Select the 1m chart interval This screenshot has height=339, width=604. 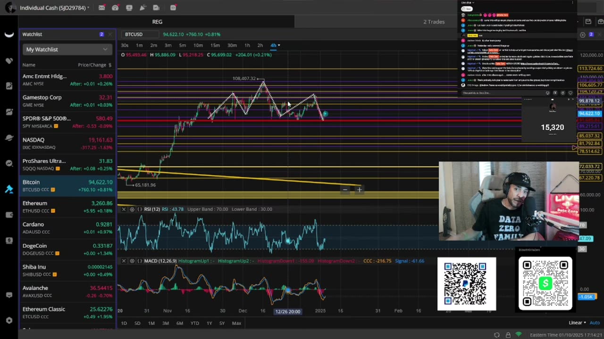point(139,45)
